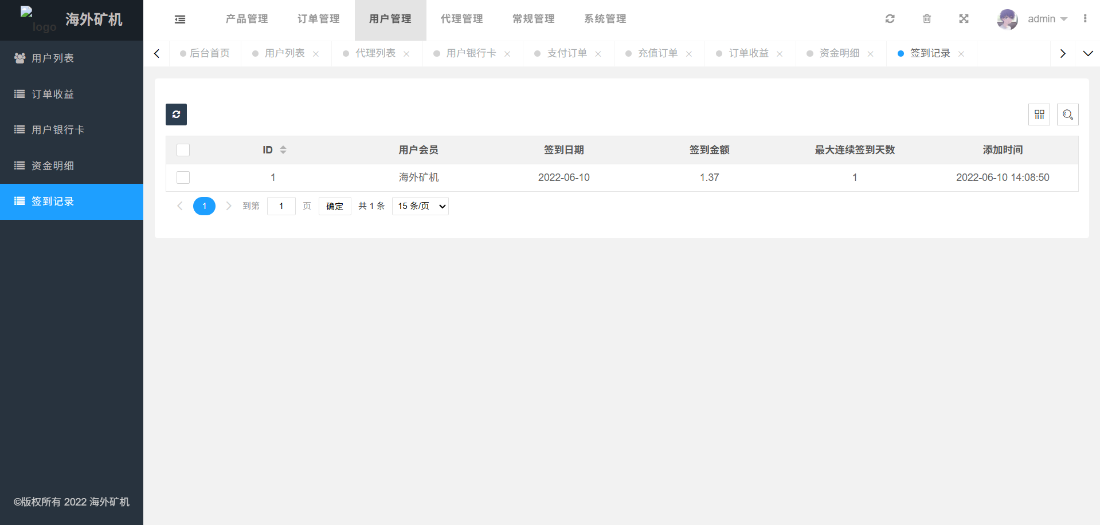
Task: Click the page number jump input field
Action: click(x=281, y=206)
